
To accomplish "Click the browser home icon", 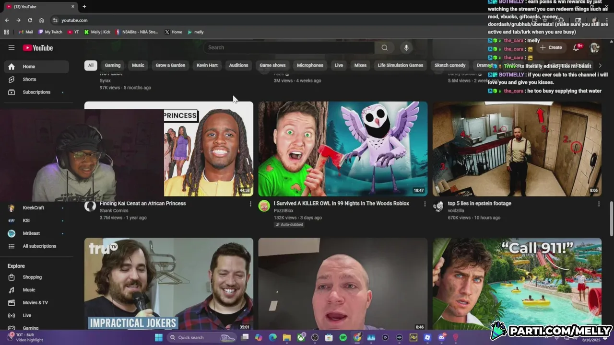I will [x=41, y=20].
